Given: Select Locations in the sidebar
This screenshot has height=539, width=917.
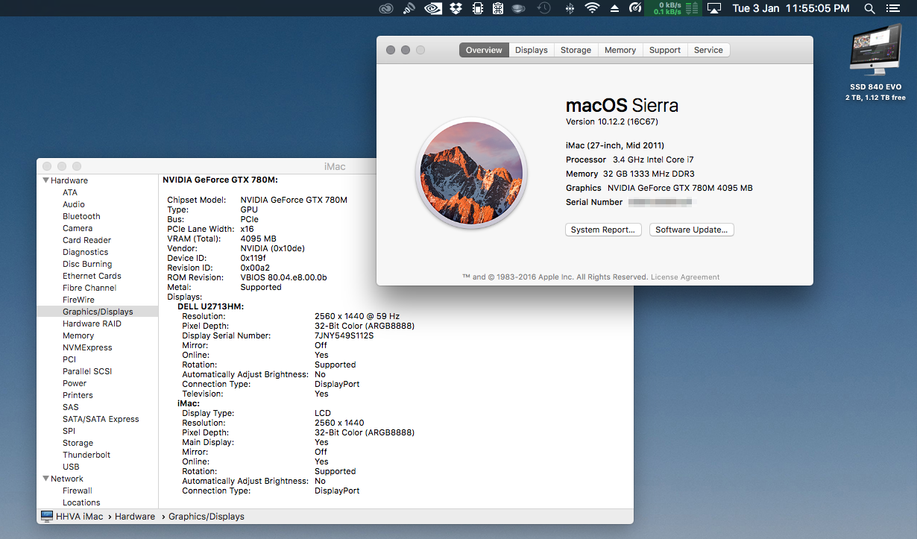Looking at the screenshot, I should [x=81, y=502].
